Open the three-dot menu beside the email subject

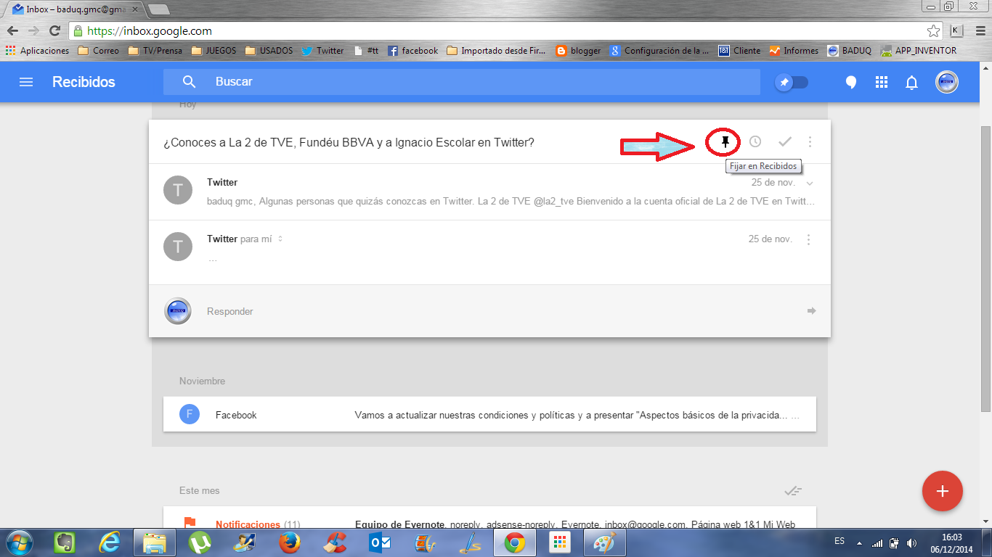point(810,142)
